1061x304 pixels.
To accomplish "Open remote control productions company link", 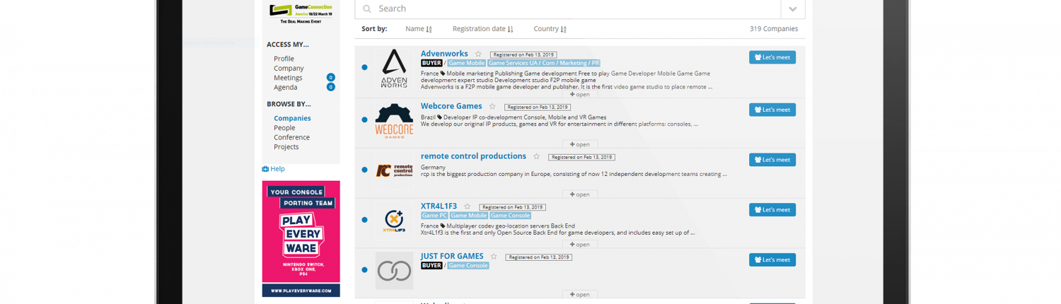I will 473,156.
